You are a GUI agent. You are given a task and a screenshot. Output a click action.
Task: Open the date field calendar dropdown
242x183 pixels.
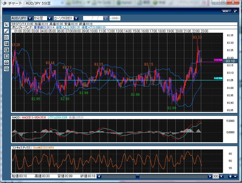coord(105,18)
